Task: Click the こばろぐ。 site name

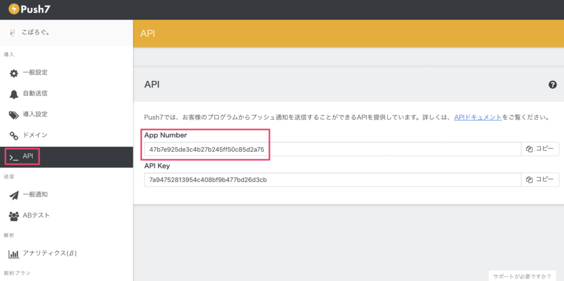Action: 36,32
